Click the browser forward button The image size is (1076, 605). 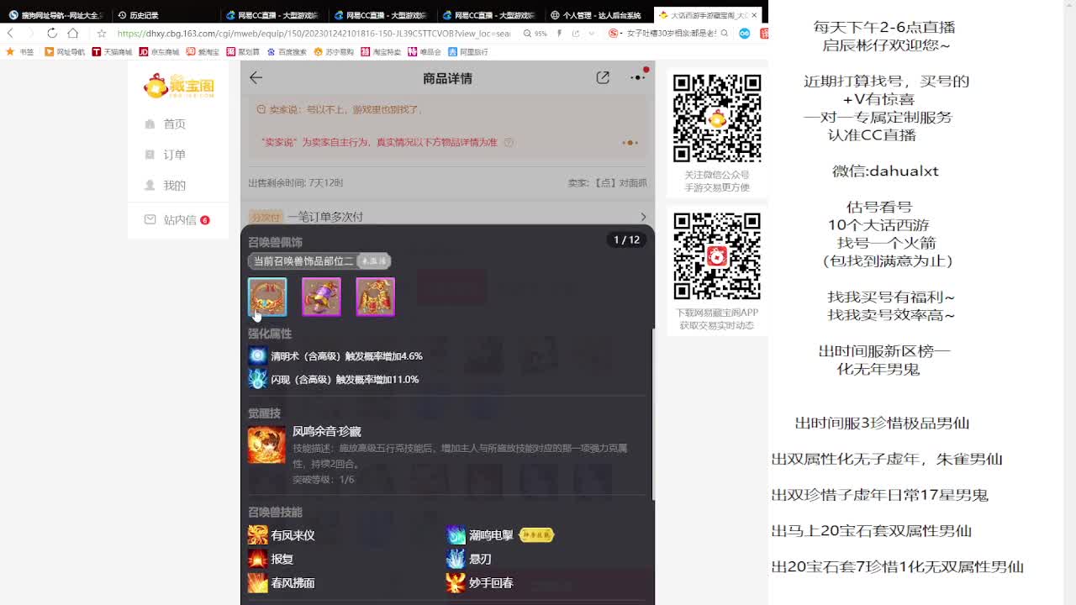pyautogui.click(x=30, y=33)
